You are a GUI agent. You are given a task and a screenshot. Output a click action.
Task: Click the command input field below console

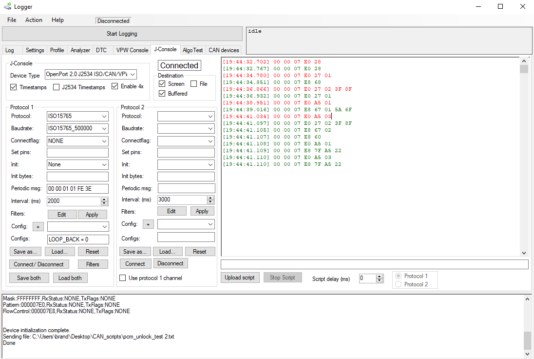click(x=375, y=264)
